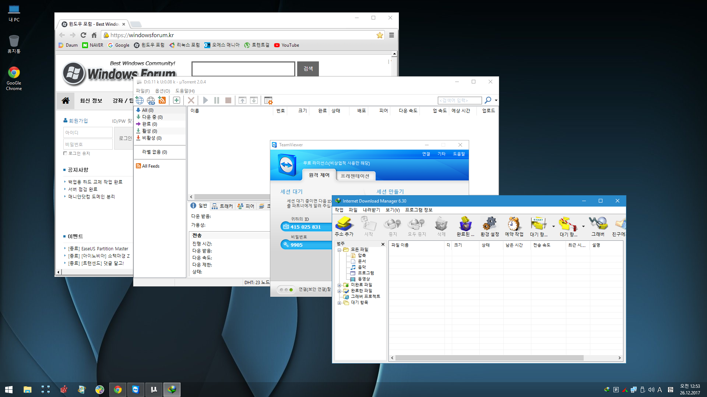Open search engine dropdown arrow in µTorrent
This screenshot has height=397, width=707.
pos(496,100)
